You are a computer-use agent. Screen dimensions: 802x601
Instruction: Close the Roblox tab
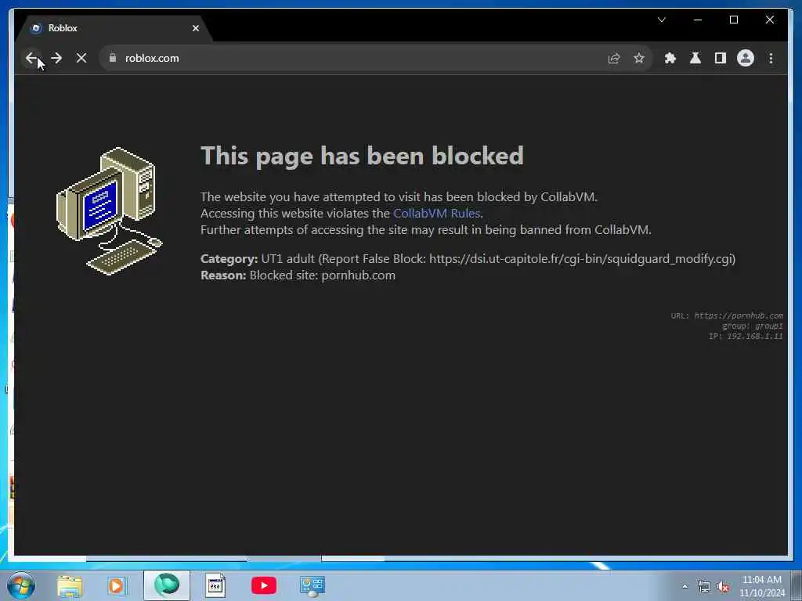click(195, 28)
